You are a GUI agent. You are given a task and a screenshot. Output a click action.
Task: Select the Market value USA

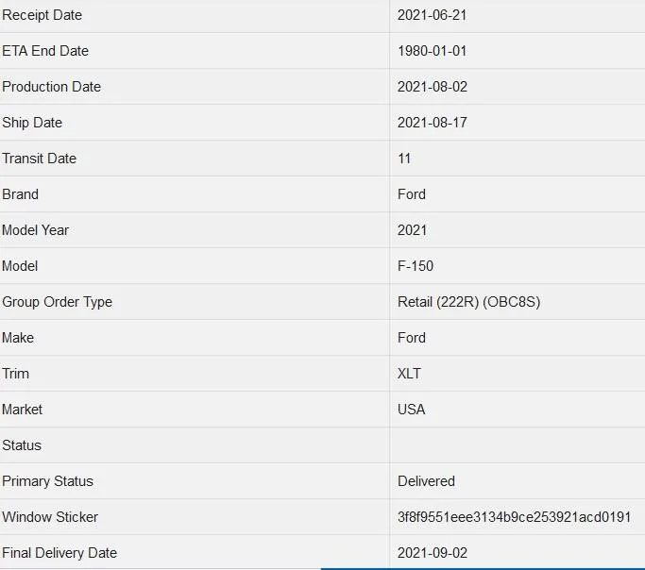[x=412, y=410]
